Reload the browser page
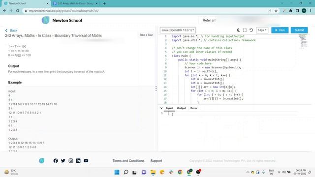This screenshot has width=315, height=177. (18, 11)
